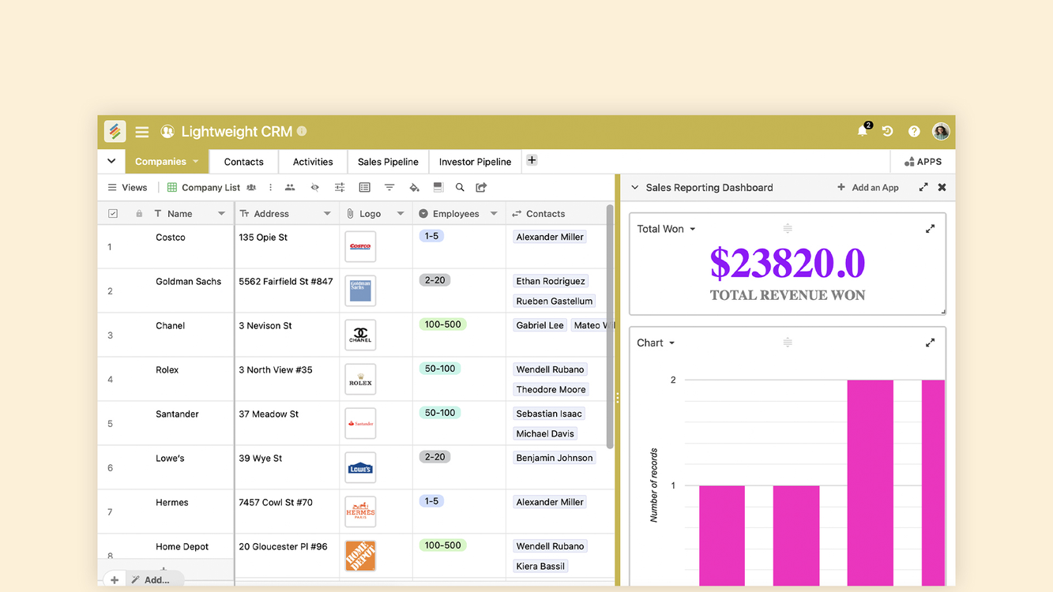The width and height of the screenshot is (1053, 592).
Task: Click the shared-view people icon beside Company List
Action: click(251, 188)
